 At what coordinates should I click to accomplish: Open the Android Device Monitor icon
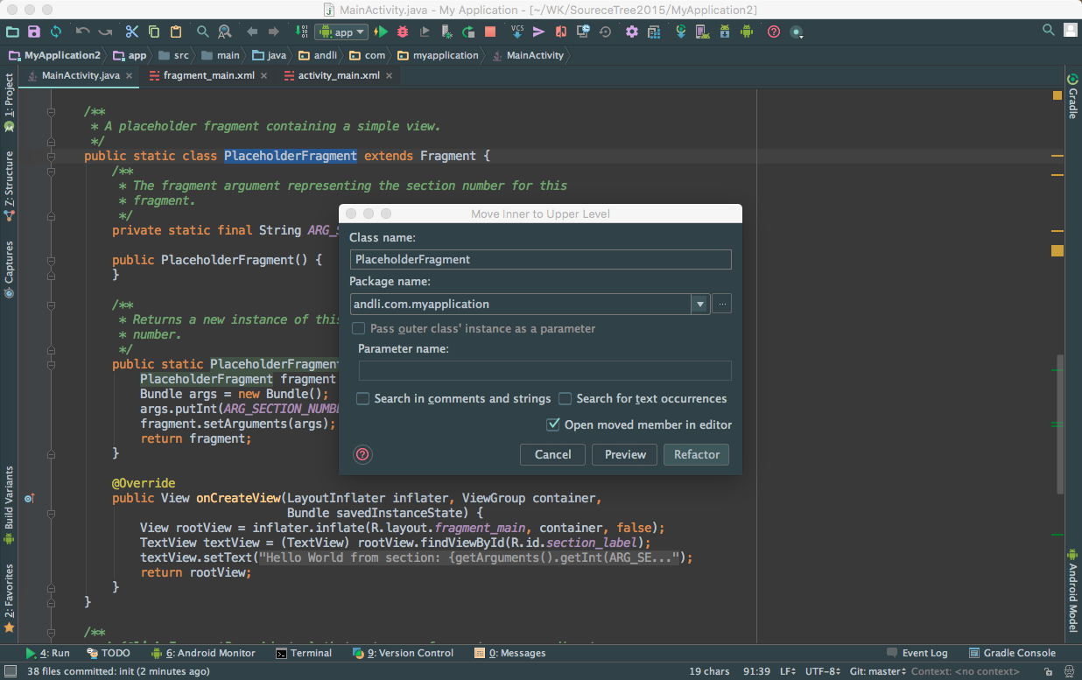tap(747, 32)
